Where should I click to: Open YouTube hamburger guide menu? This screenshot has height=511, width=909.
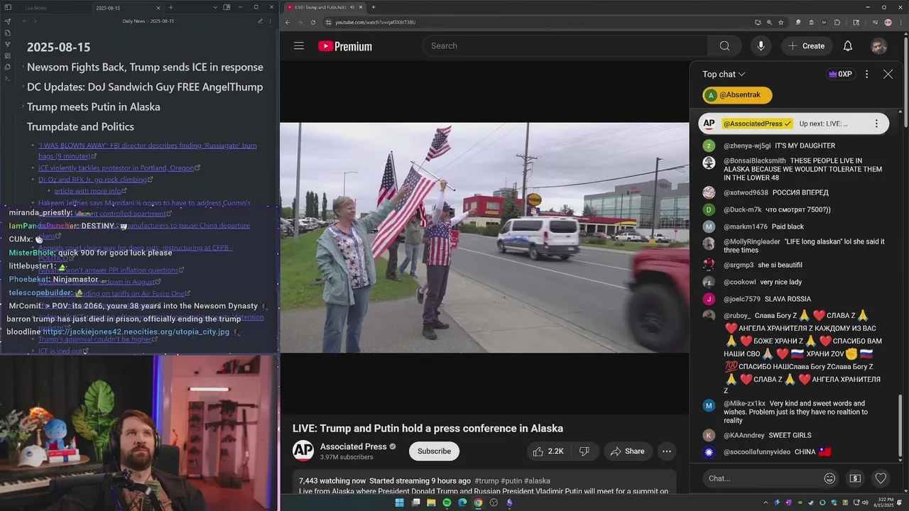(x=299, y=46)
